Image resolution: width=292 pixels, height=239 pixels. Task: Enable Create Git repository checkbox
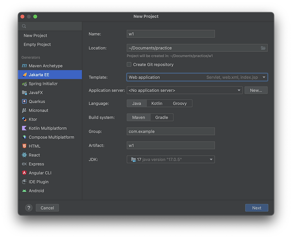129,64
